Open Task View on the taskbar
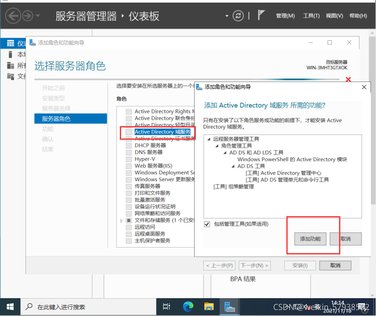 (x=167, y=307)
